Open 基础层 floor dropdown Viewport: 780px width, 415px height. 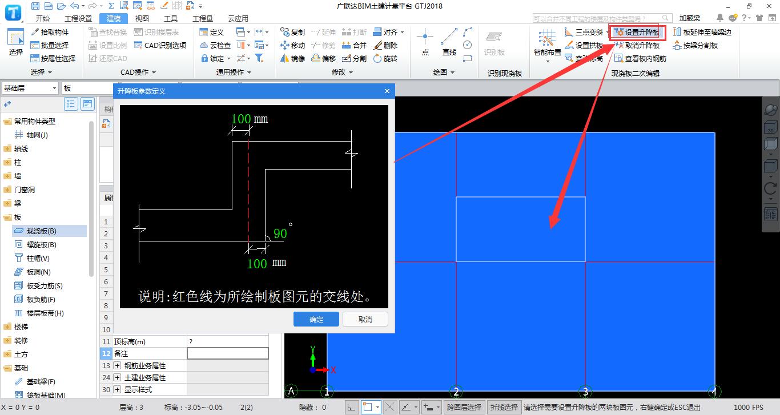pyautogui.click(x=30, y=88)
